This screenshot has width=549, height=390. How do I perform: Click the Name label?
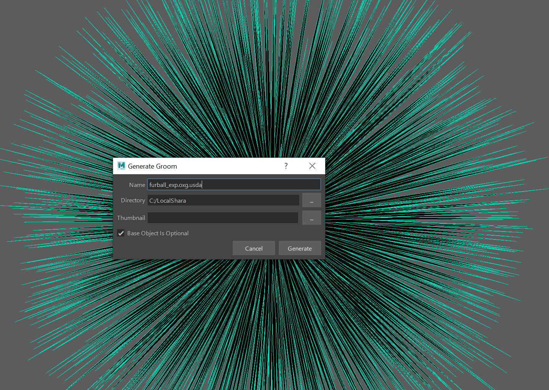[137, 185]
